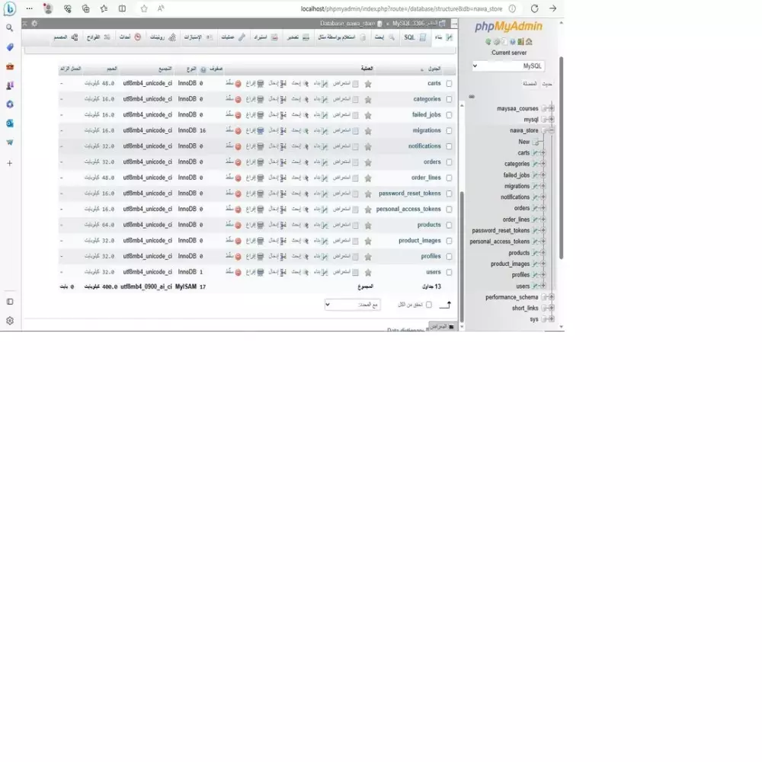Image resolution: width=762 pixels, height=762 pixels.
Task: Tick the users table checkbox
Action: pyautogui.click(x=449, y=272)
